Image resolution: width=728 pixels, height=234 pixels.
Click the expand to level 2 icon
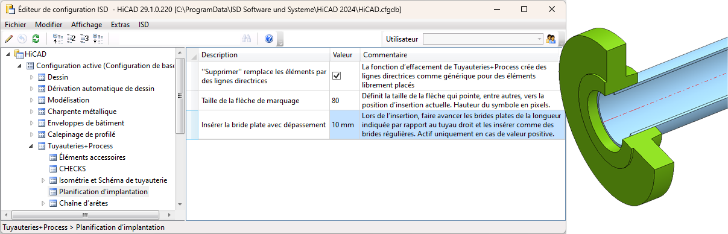[71, 39]
